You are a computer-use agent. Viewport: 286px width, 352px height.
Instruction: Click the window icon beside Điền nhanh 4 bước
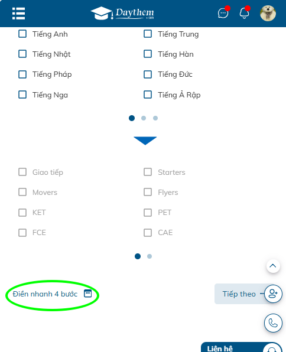pyautogui.click(x=88, y=294)
